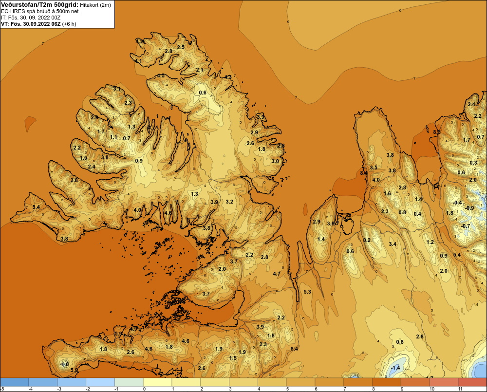Image resolution: width=487 pixels, height=392 pixels.
Task: Click the 'Veðurstofan/T2m 500grid' title text
Action: (x=40, y=4)
